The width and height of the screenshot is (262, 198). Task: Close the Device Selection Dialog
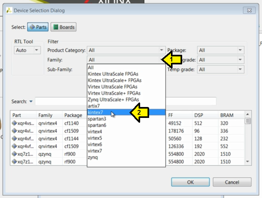[249, 10]
